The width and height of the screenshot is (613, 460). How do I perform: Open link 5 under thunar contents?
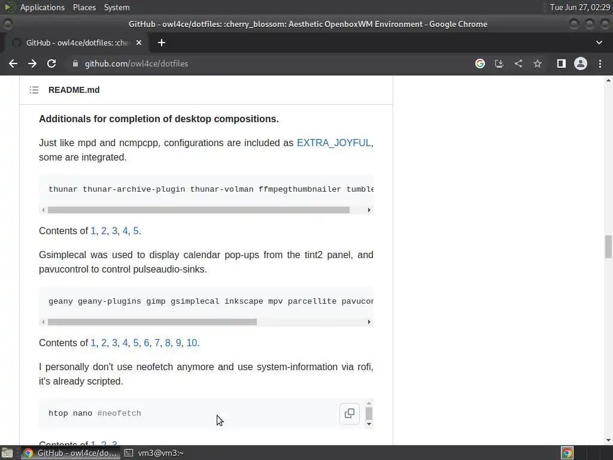(x=136, y=231)
